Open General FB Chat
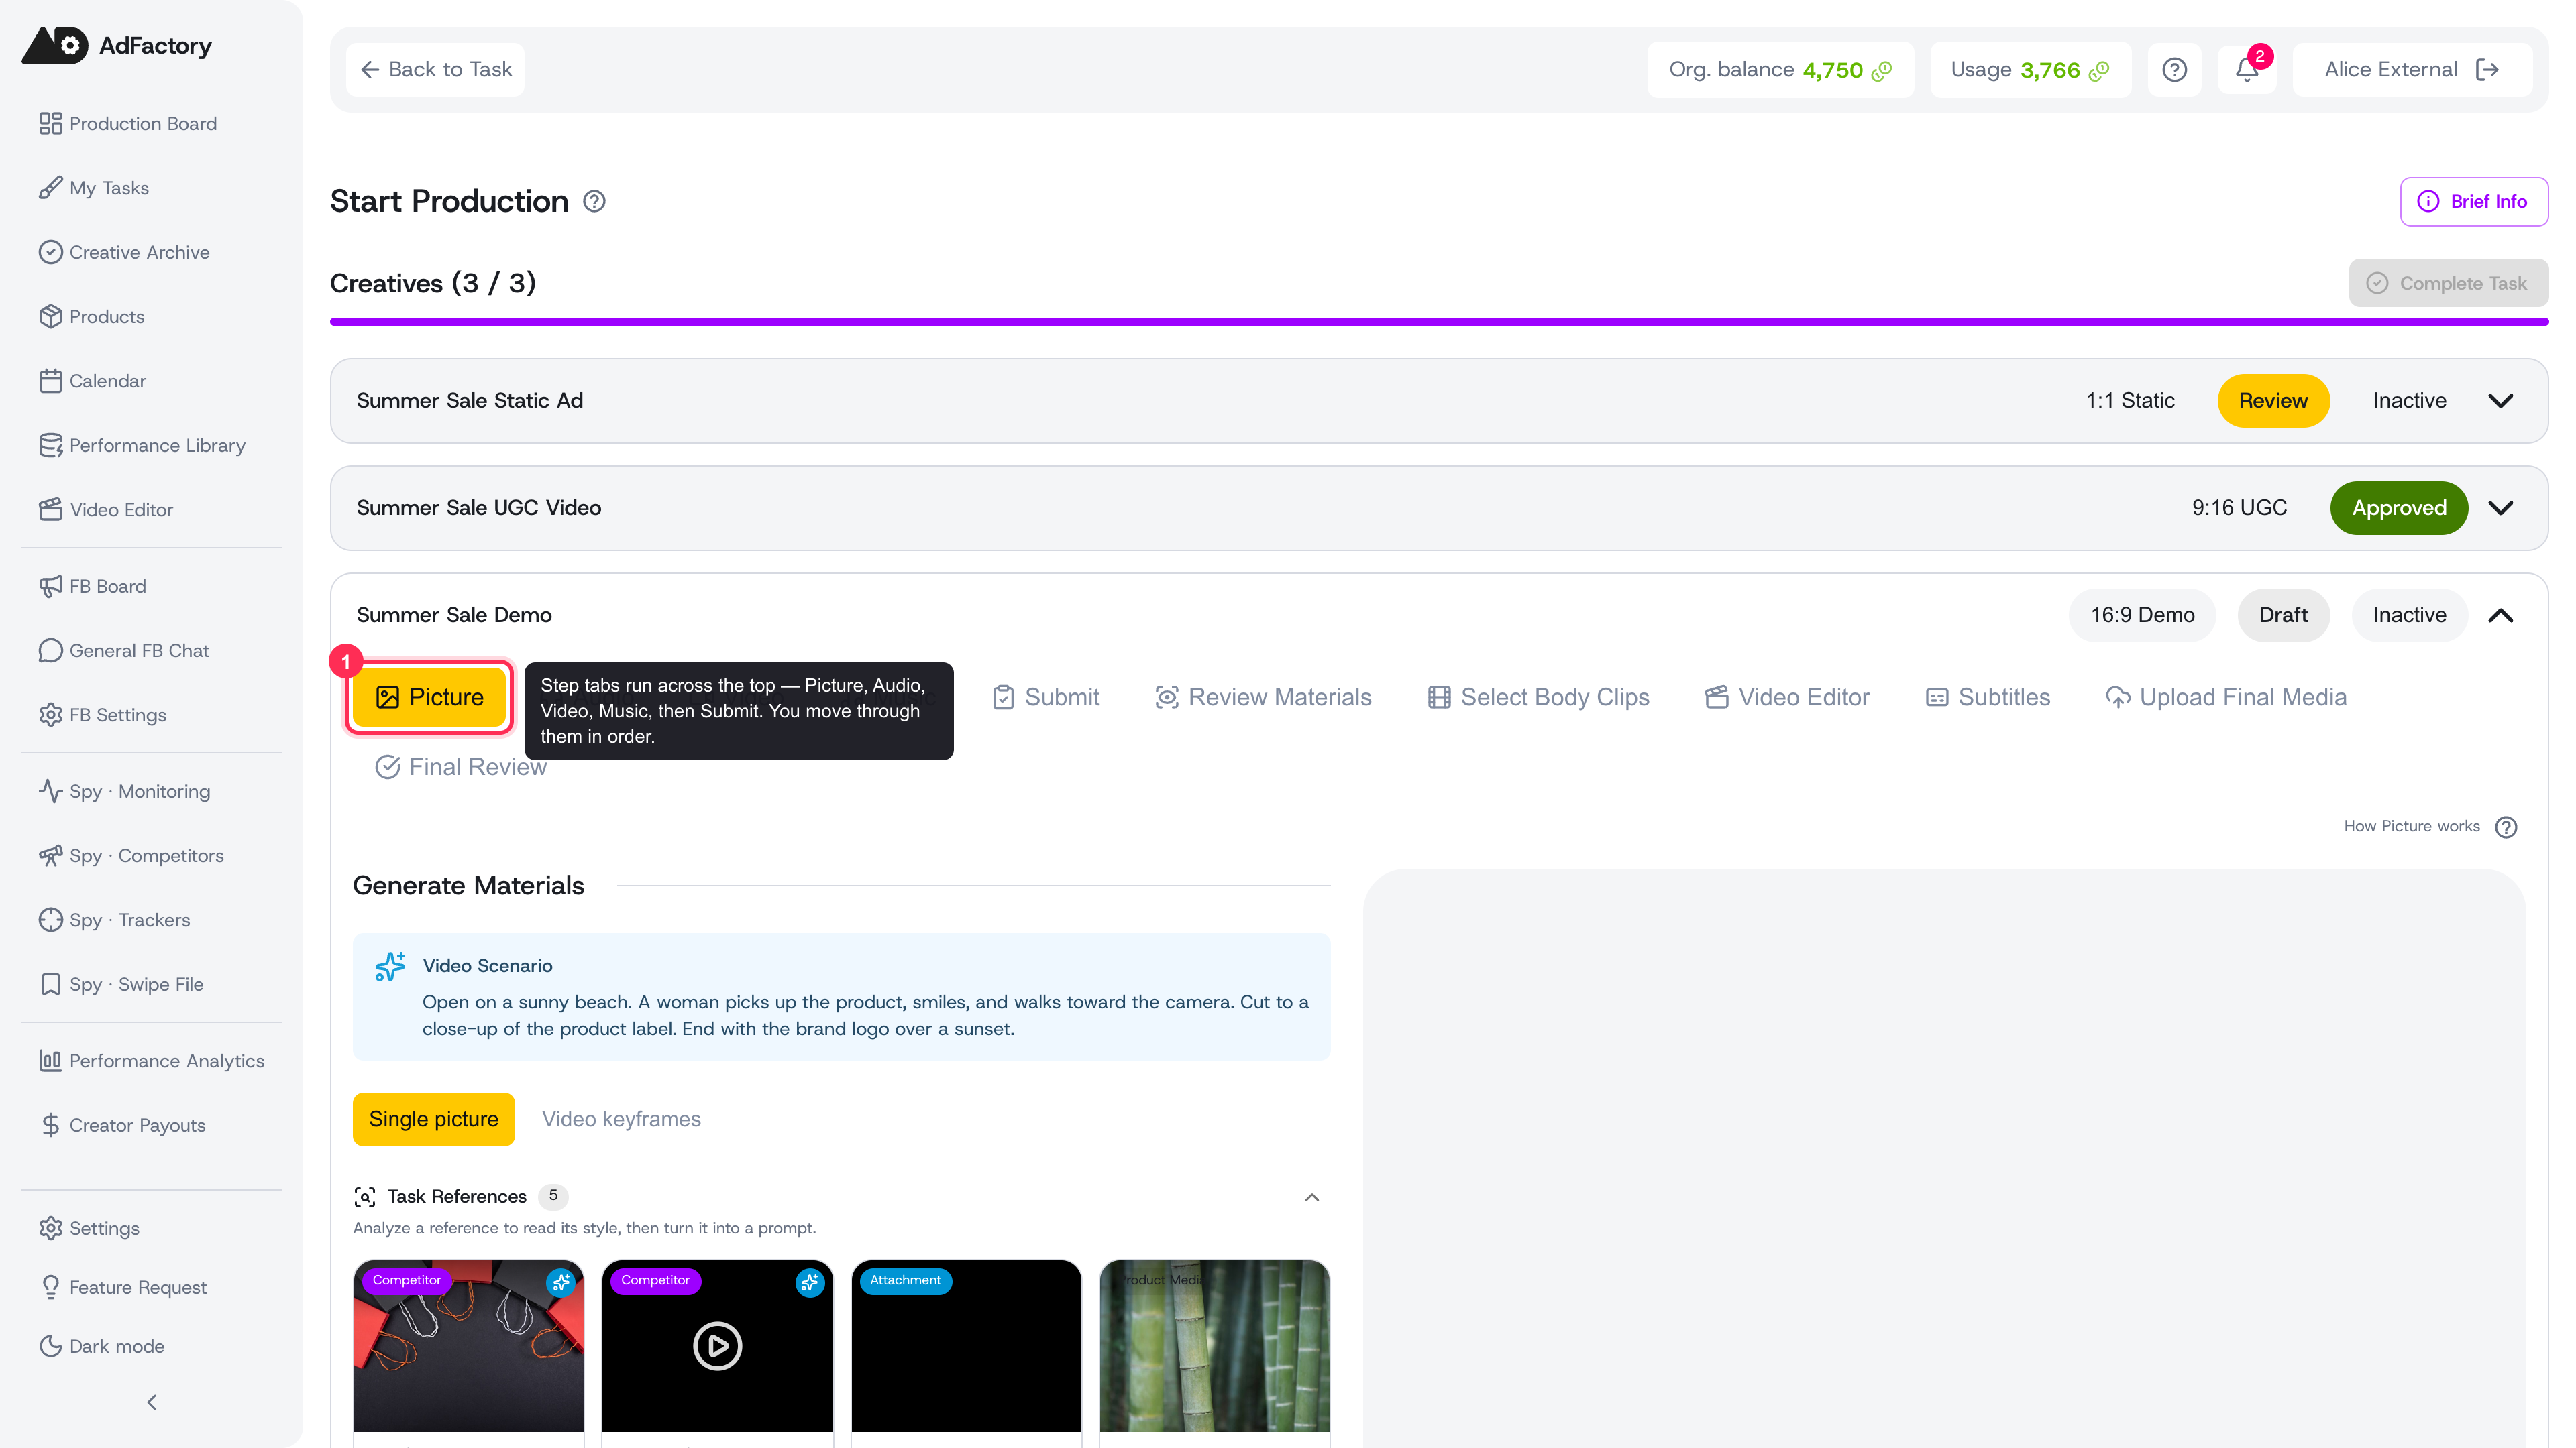2576x1448 pixels. coord(124,650)
